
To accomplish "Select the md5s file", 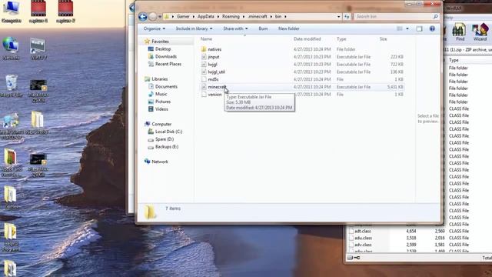I will coord(213,79).
